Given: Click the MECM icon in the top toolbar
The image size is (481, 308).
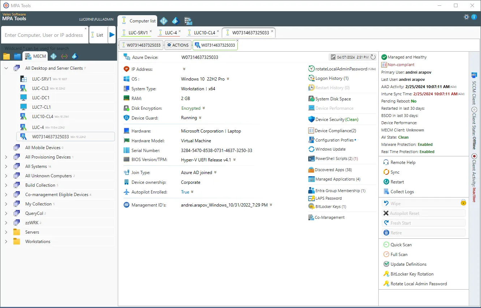Looking at the screenshot, I should click(188, 21).
